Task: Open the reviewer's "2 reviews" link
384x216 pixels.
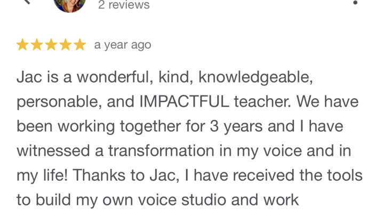Action: click(124, 5)
